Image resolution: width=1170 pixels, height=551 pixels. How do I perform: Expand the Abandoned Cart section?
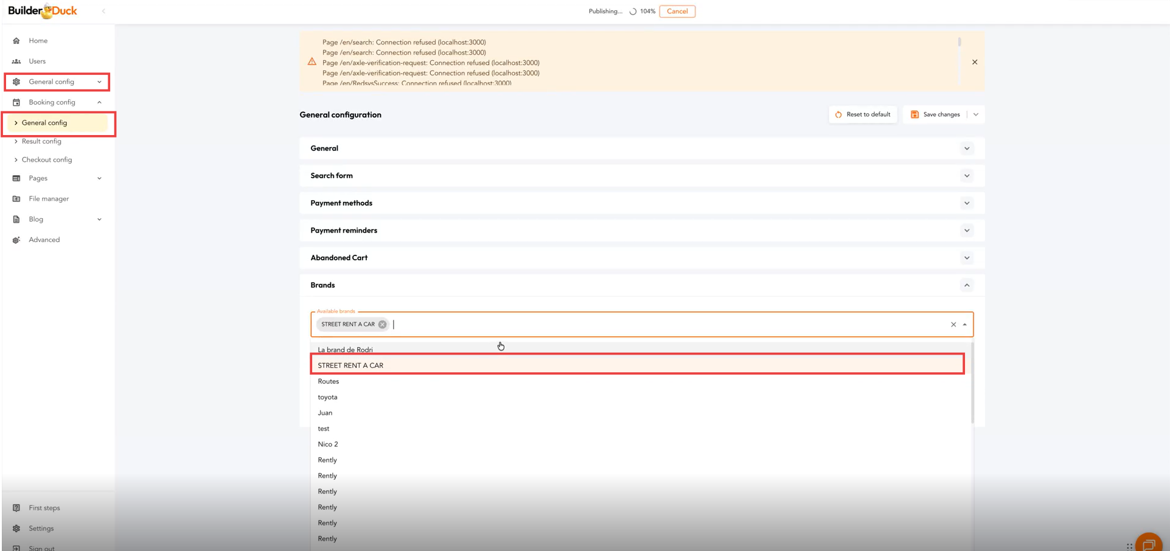[x=966, y=258]
